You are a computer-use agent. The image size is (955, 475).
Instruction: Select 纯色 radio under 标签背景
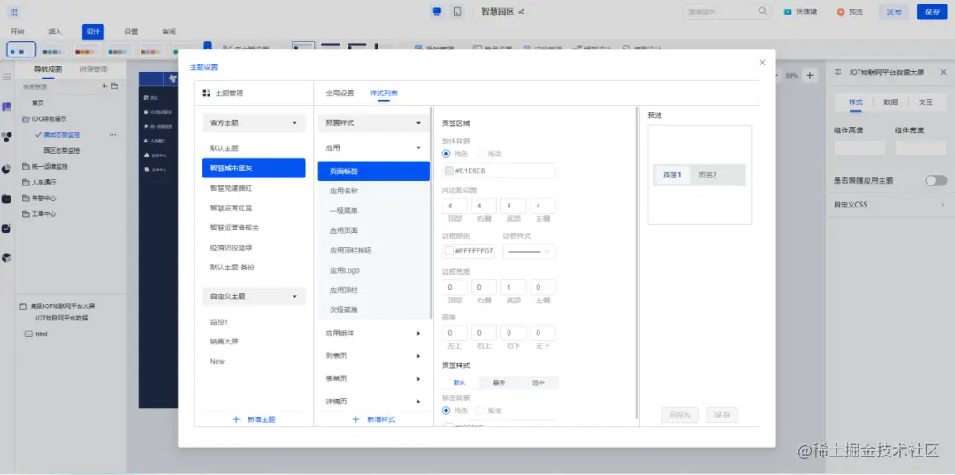(447, 411)
